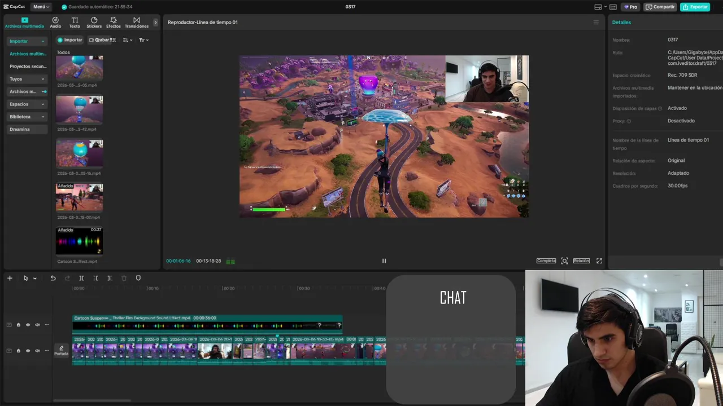The image size is (723, 406).
Task: Select Proyectos secun... sidebar item
Action: point(28,67)
